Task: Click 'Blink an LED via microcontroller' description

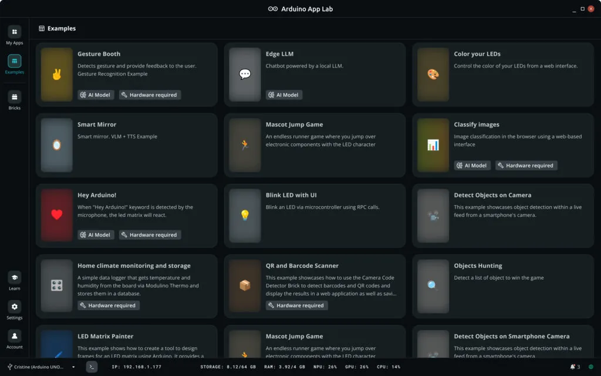Action: (322, 207)
